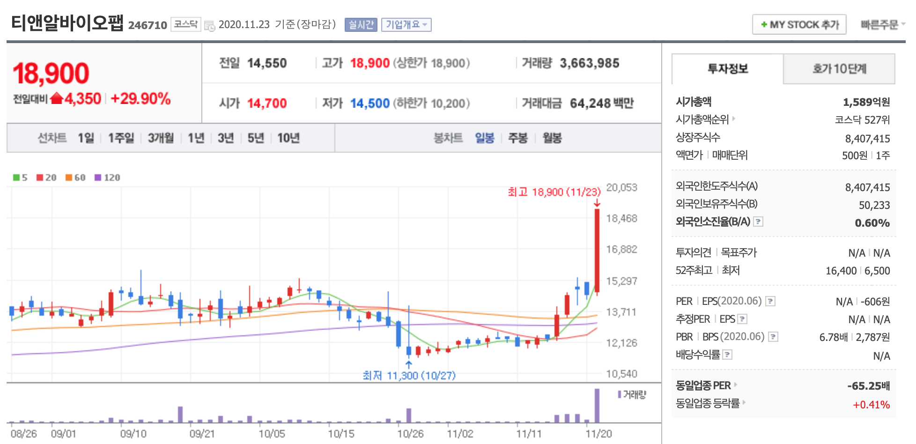Select the 3년 line chart period
916x444 pixels.
pos(225,138)
